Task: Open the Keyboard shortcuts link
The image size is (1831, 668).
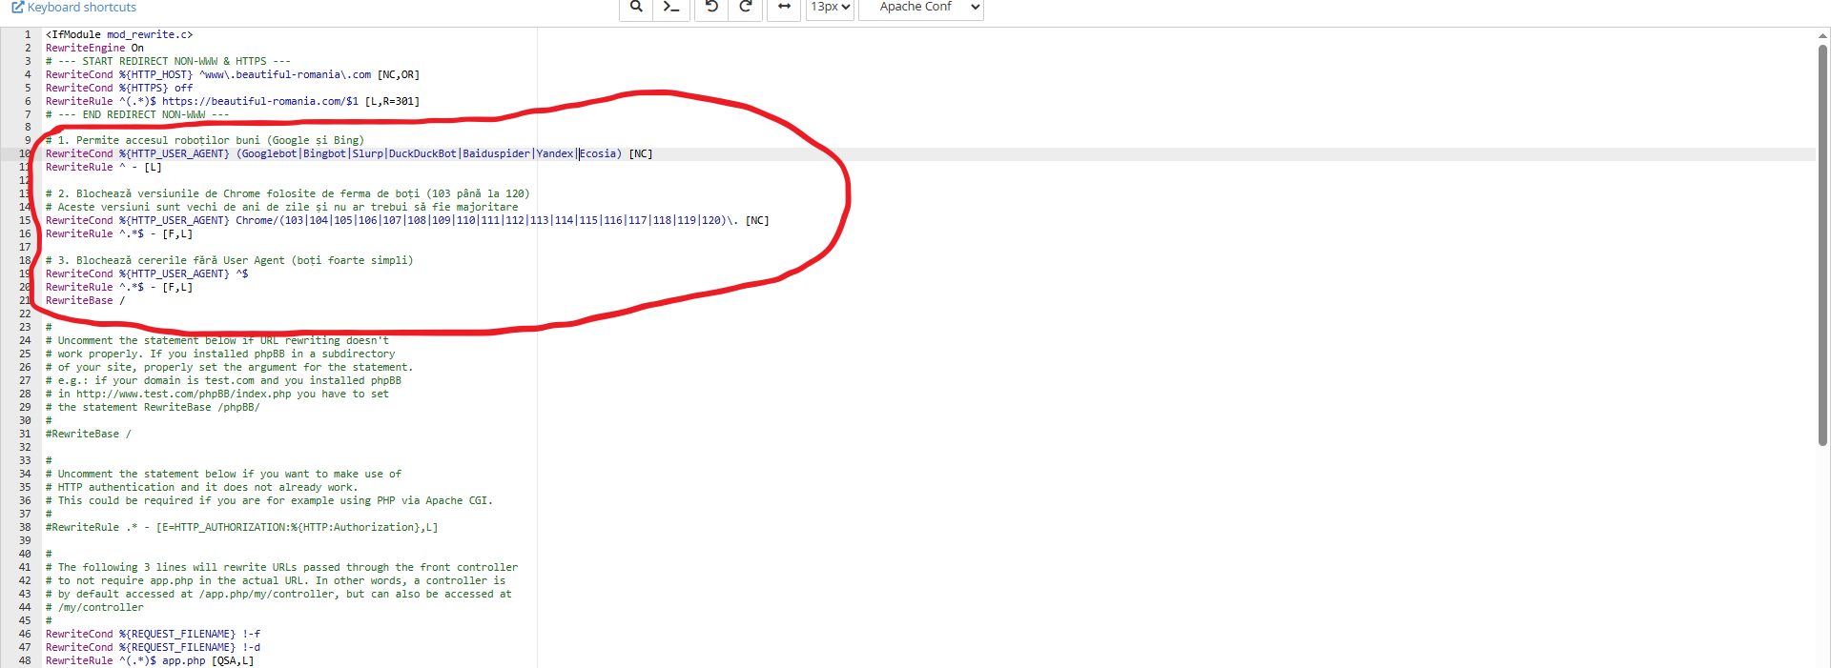Action: coord(74,8)
